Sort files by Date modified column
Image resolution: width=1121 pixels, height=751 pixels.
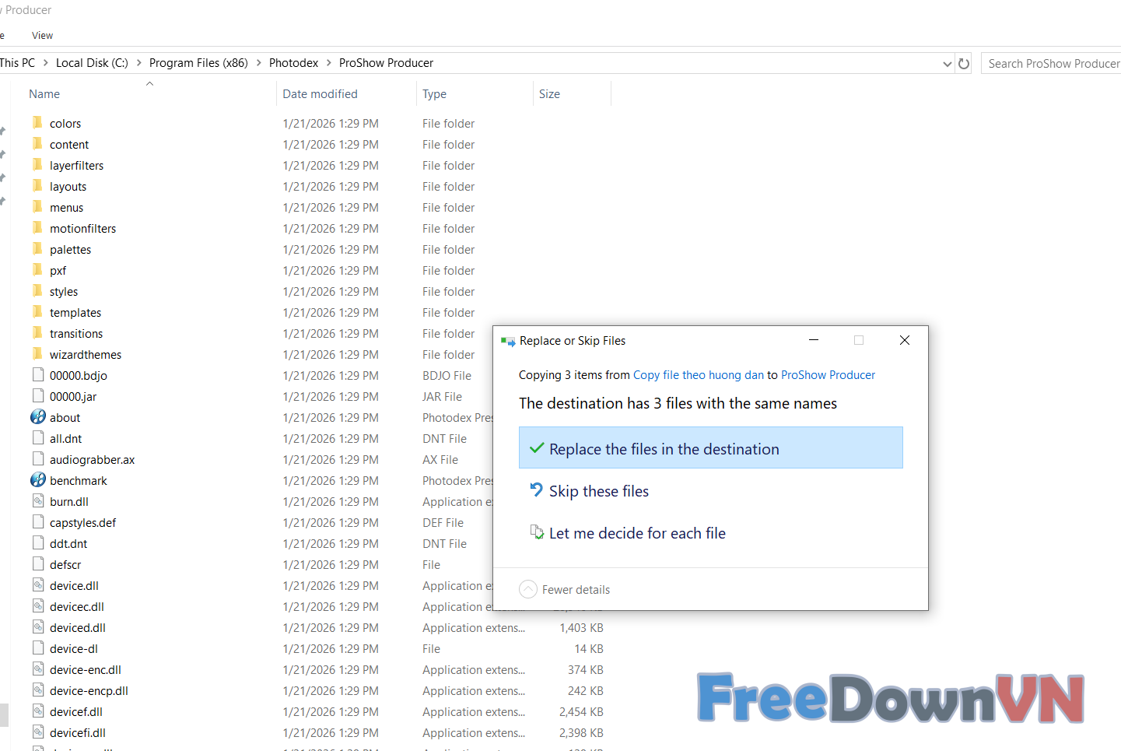[x=320, y=94]
